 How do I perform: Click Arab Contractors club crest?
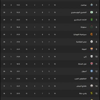(92, 79)
